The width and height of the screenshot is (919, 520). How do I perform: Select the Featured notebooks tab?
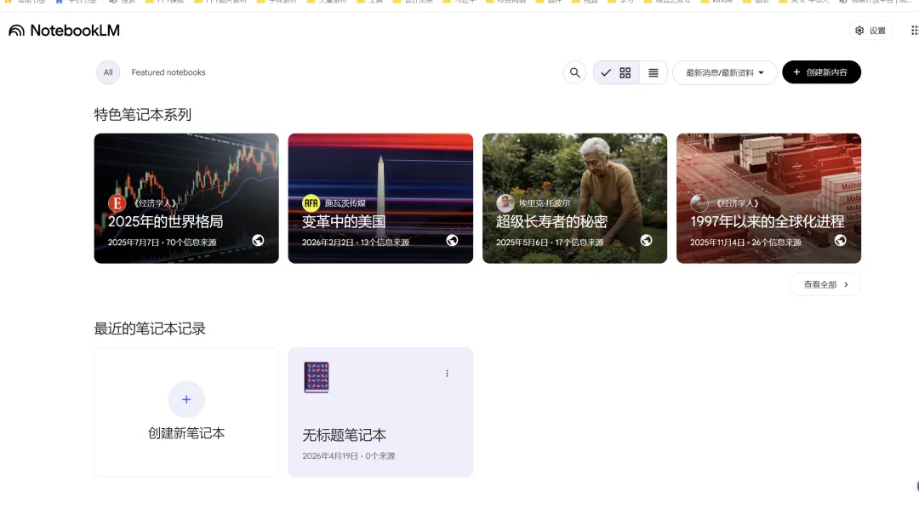point(168,72)
